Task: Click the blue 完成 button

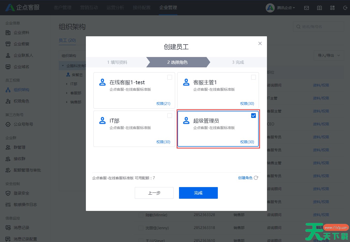Action: point(198,193)
